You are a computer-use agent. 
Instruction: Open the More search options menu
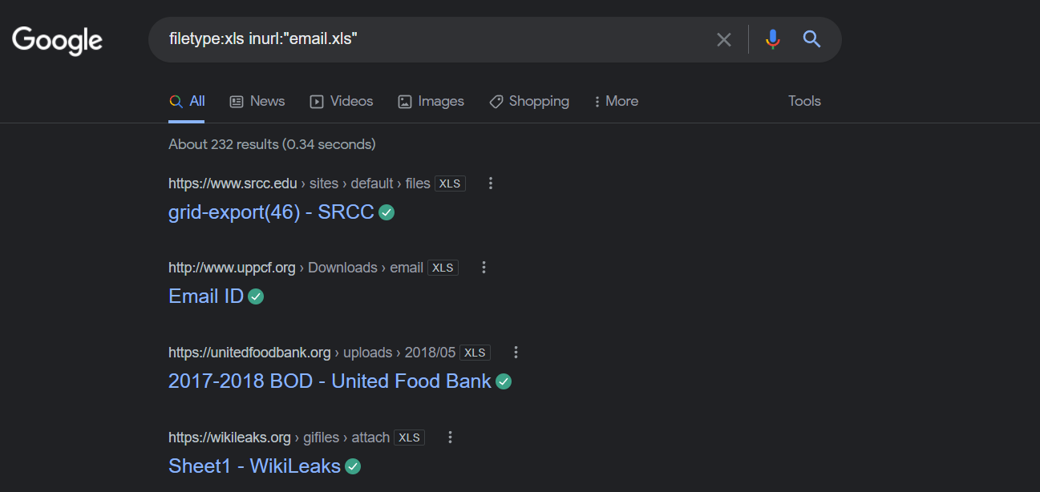coord(616,101)
